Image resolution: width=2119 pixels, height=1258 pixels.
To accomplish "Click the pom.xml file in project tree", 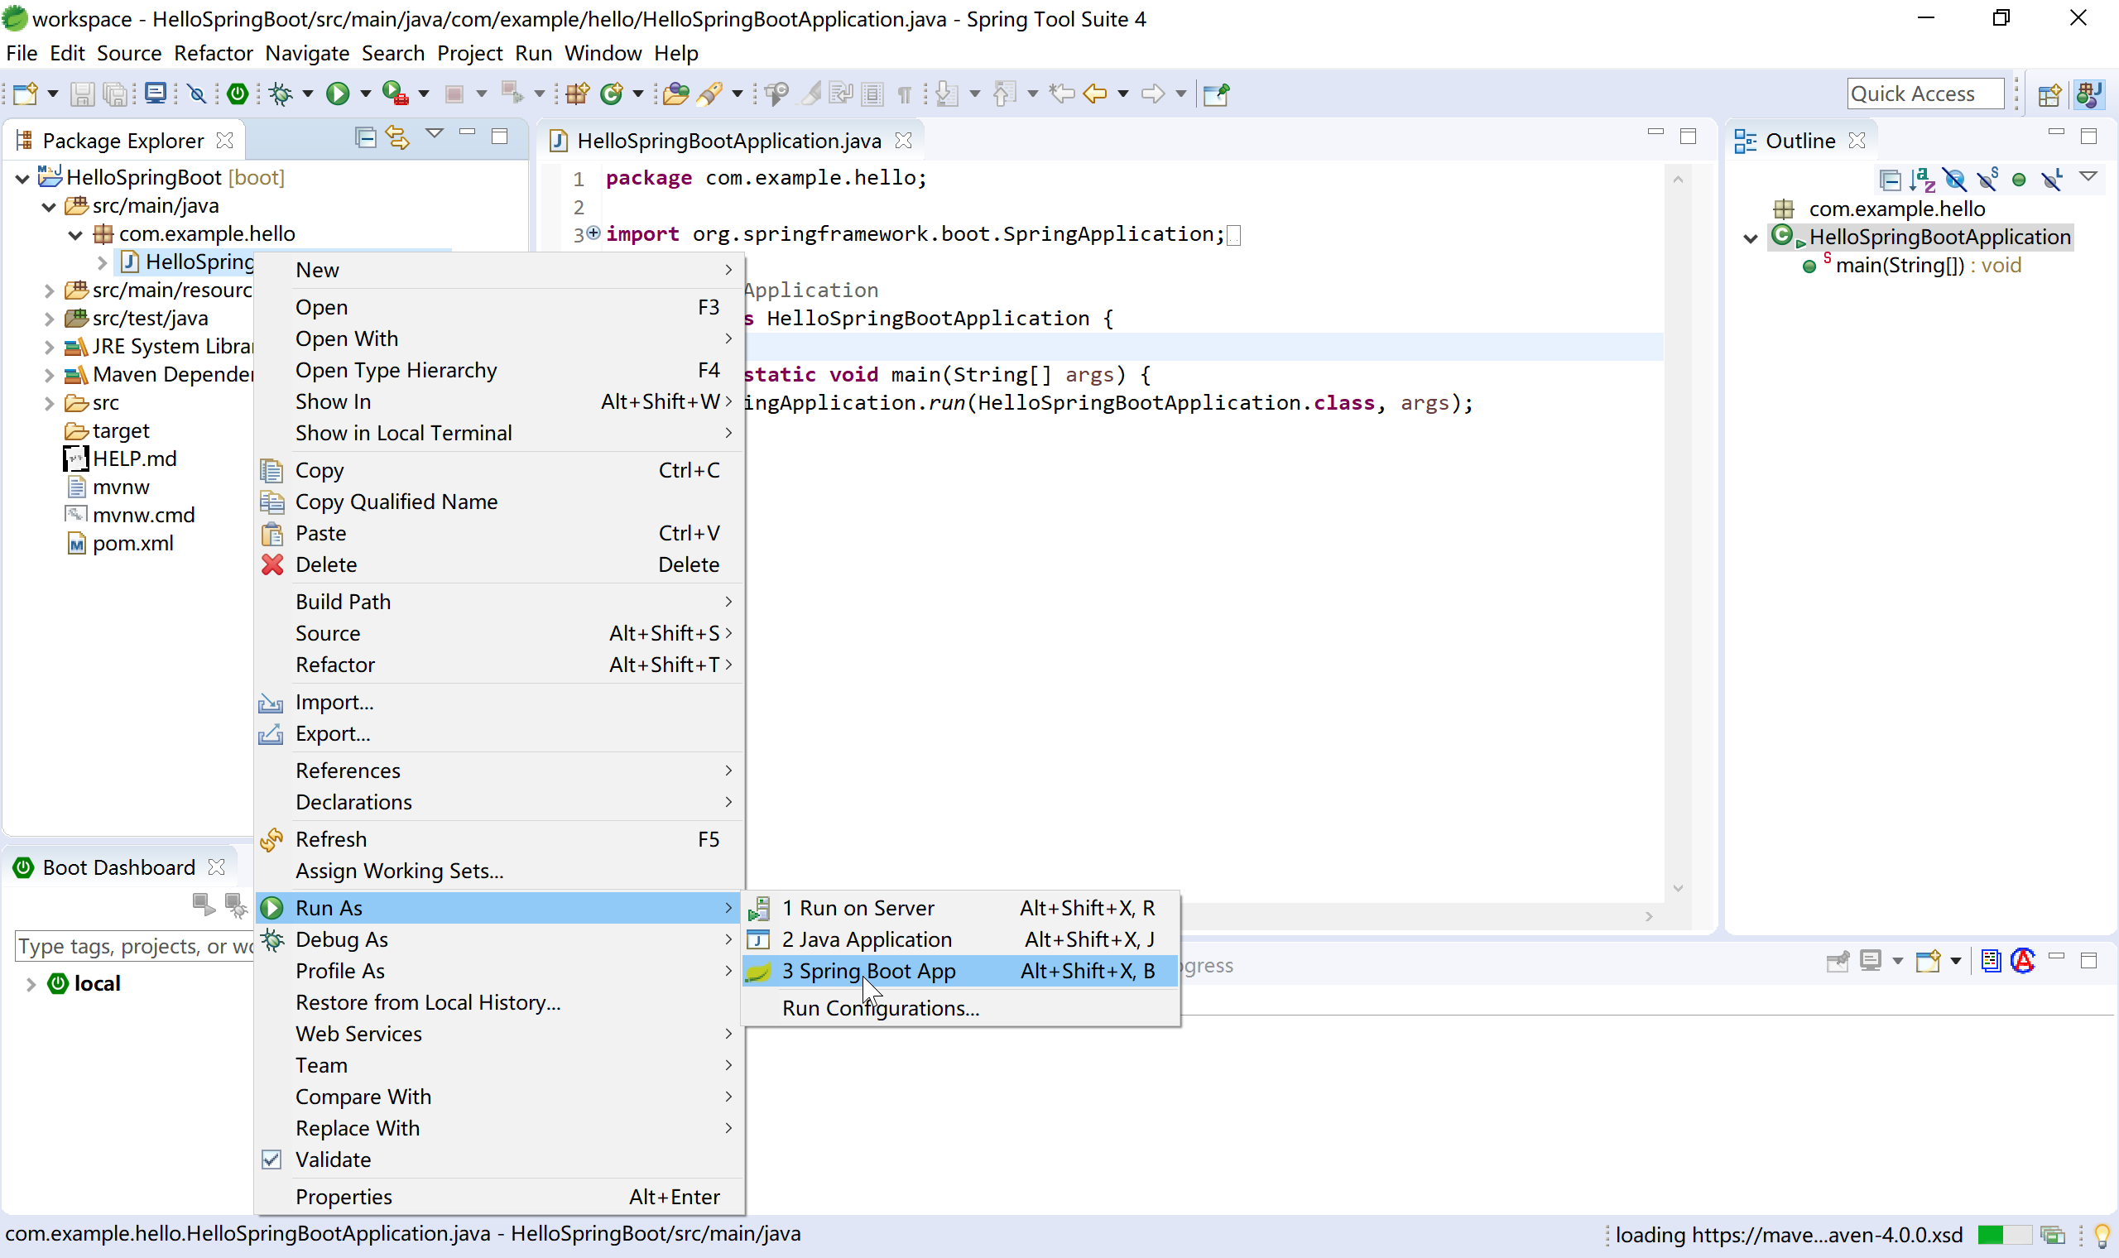I will coord(130,542).
